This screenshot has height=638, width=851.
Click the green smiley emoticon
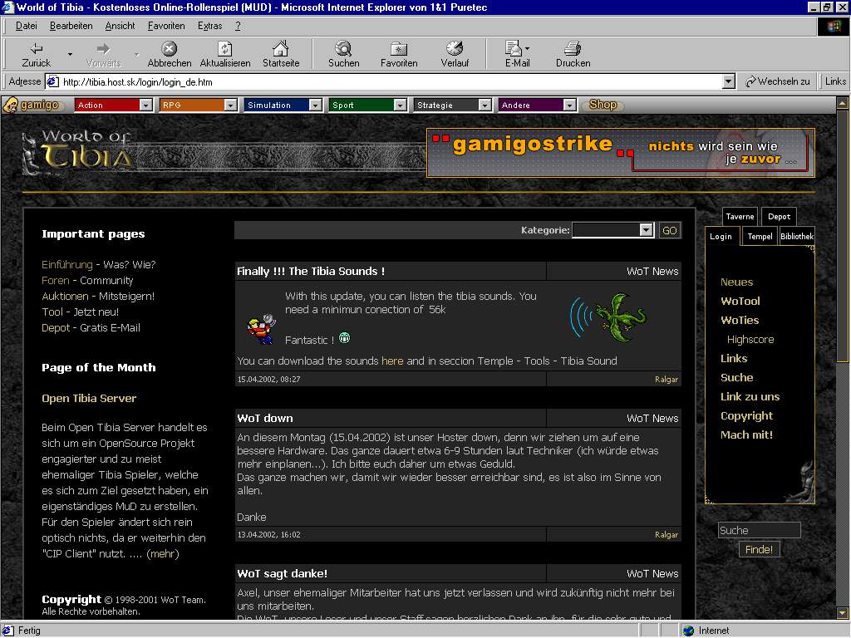tap(344, 338)
